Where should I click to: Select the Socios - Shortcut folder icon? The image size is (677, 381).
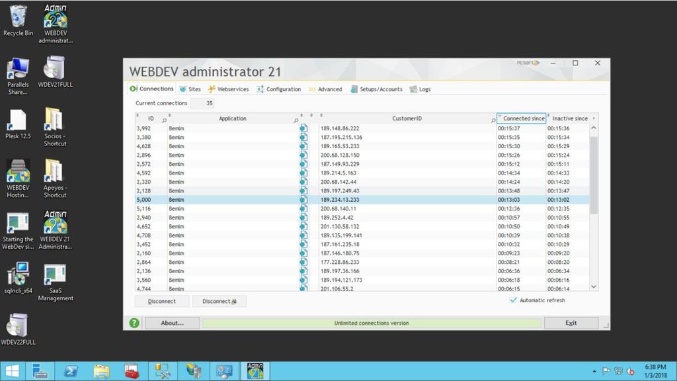[x=56, y=127]
